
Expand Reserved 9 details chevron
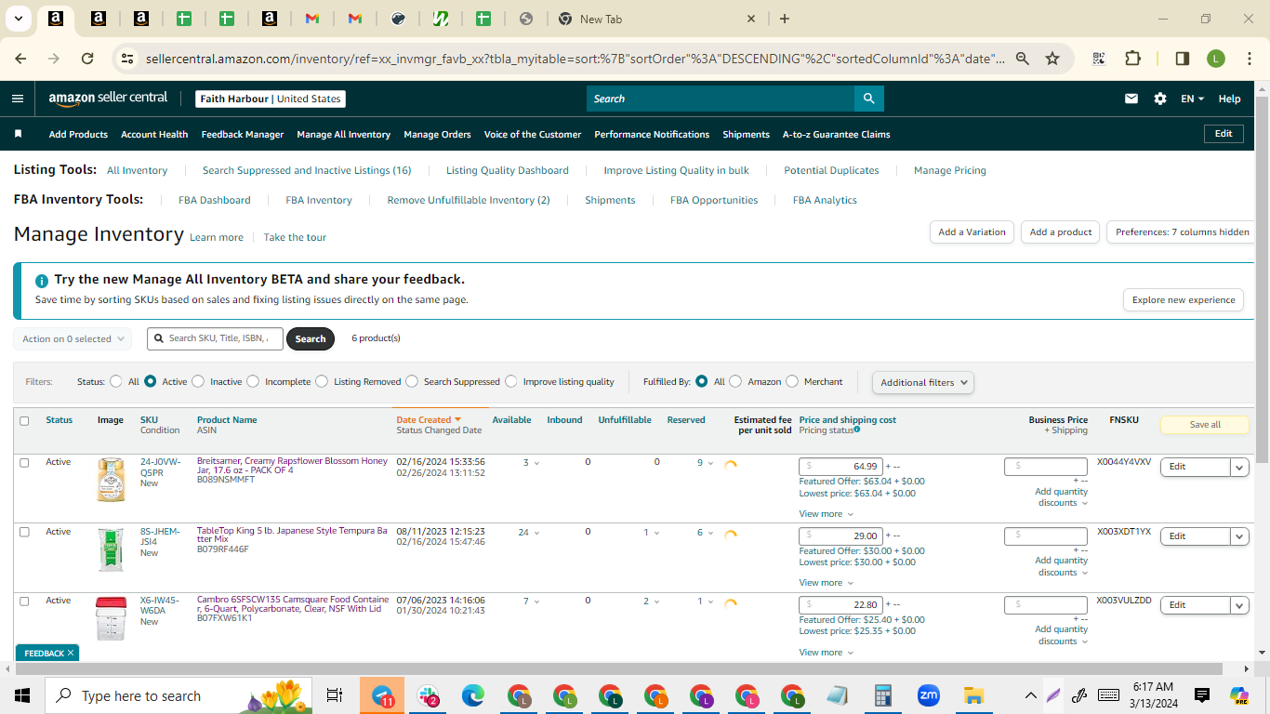point(711,463)
